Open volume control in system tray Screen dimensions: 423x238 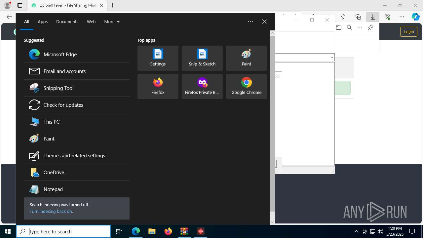pos(380,231)
